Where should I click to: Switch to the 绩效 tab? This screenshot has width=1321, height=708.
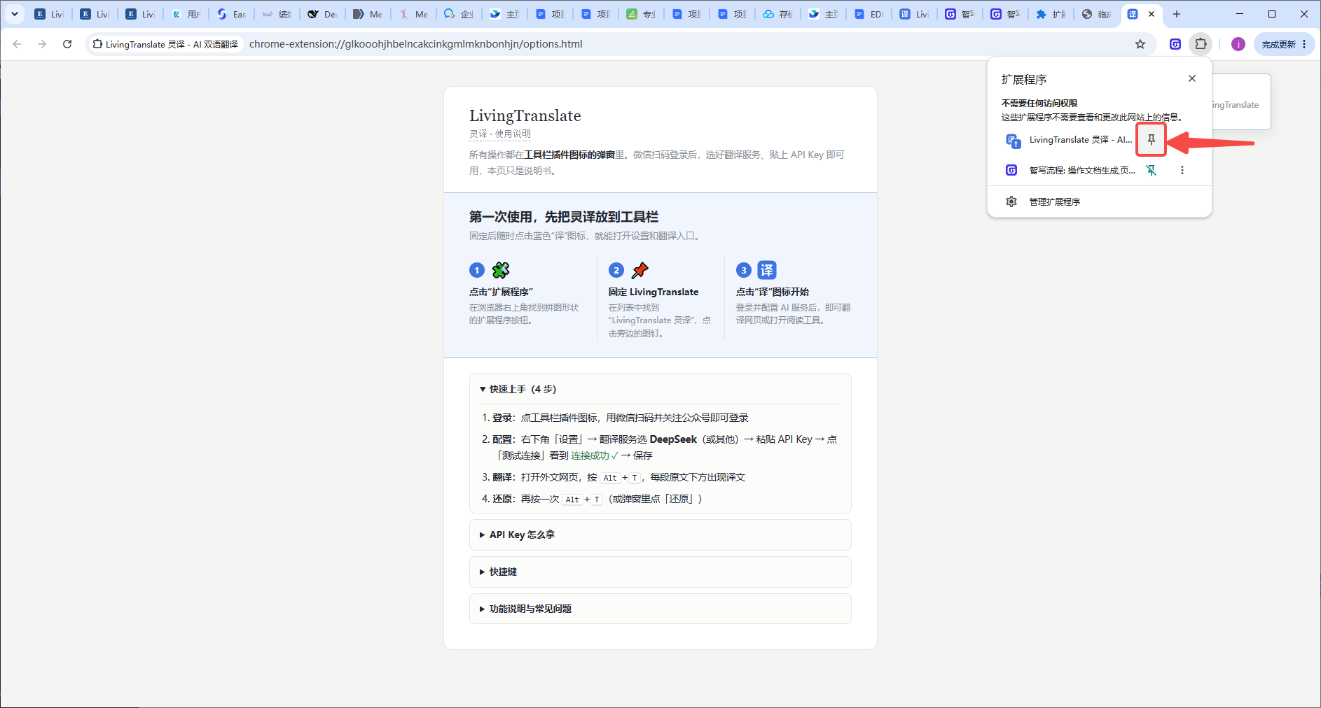tap(277, 14)
